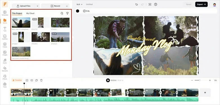Open the Audio sidebar panel
220x105 pixels.
(5, 61)
